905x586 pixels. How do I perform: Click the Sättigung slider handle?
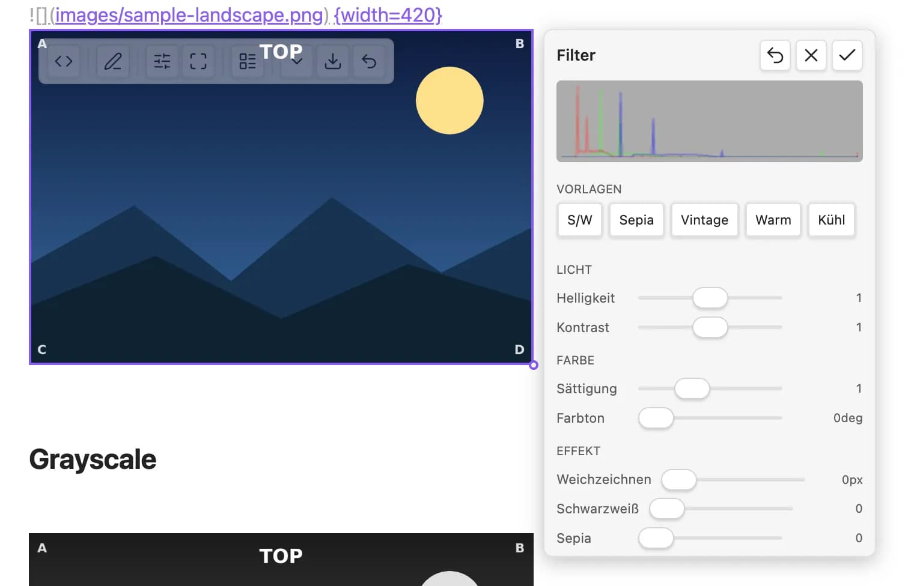pos(692,388)
